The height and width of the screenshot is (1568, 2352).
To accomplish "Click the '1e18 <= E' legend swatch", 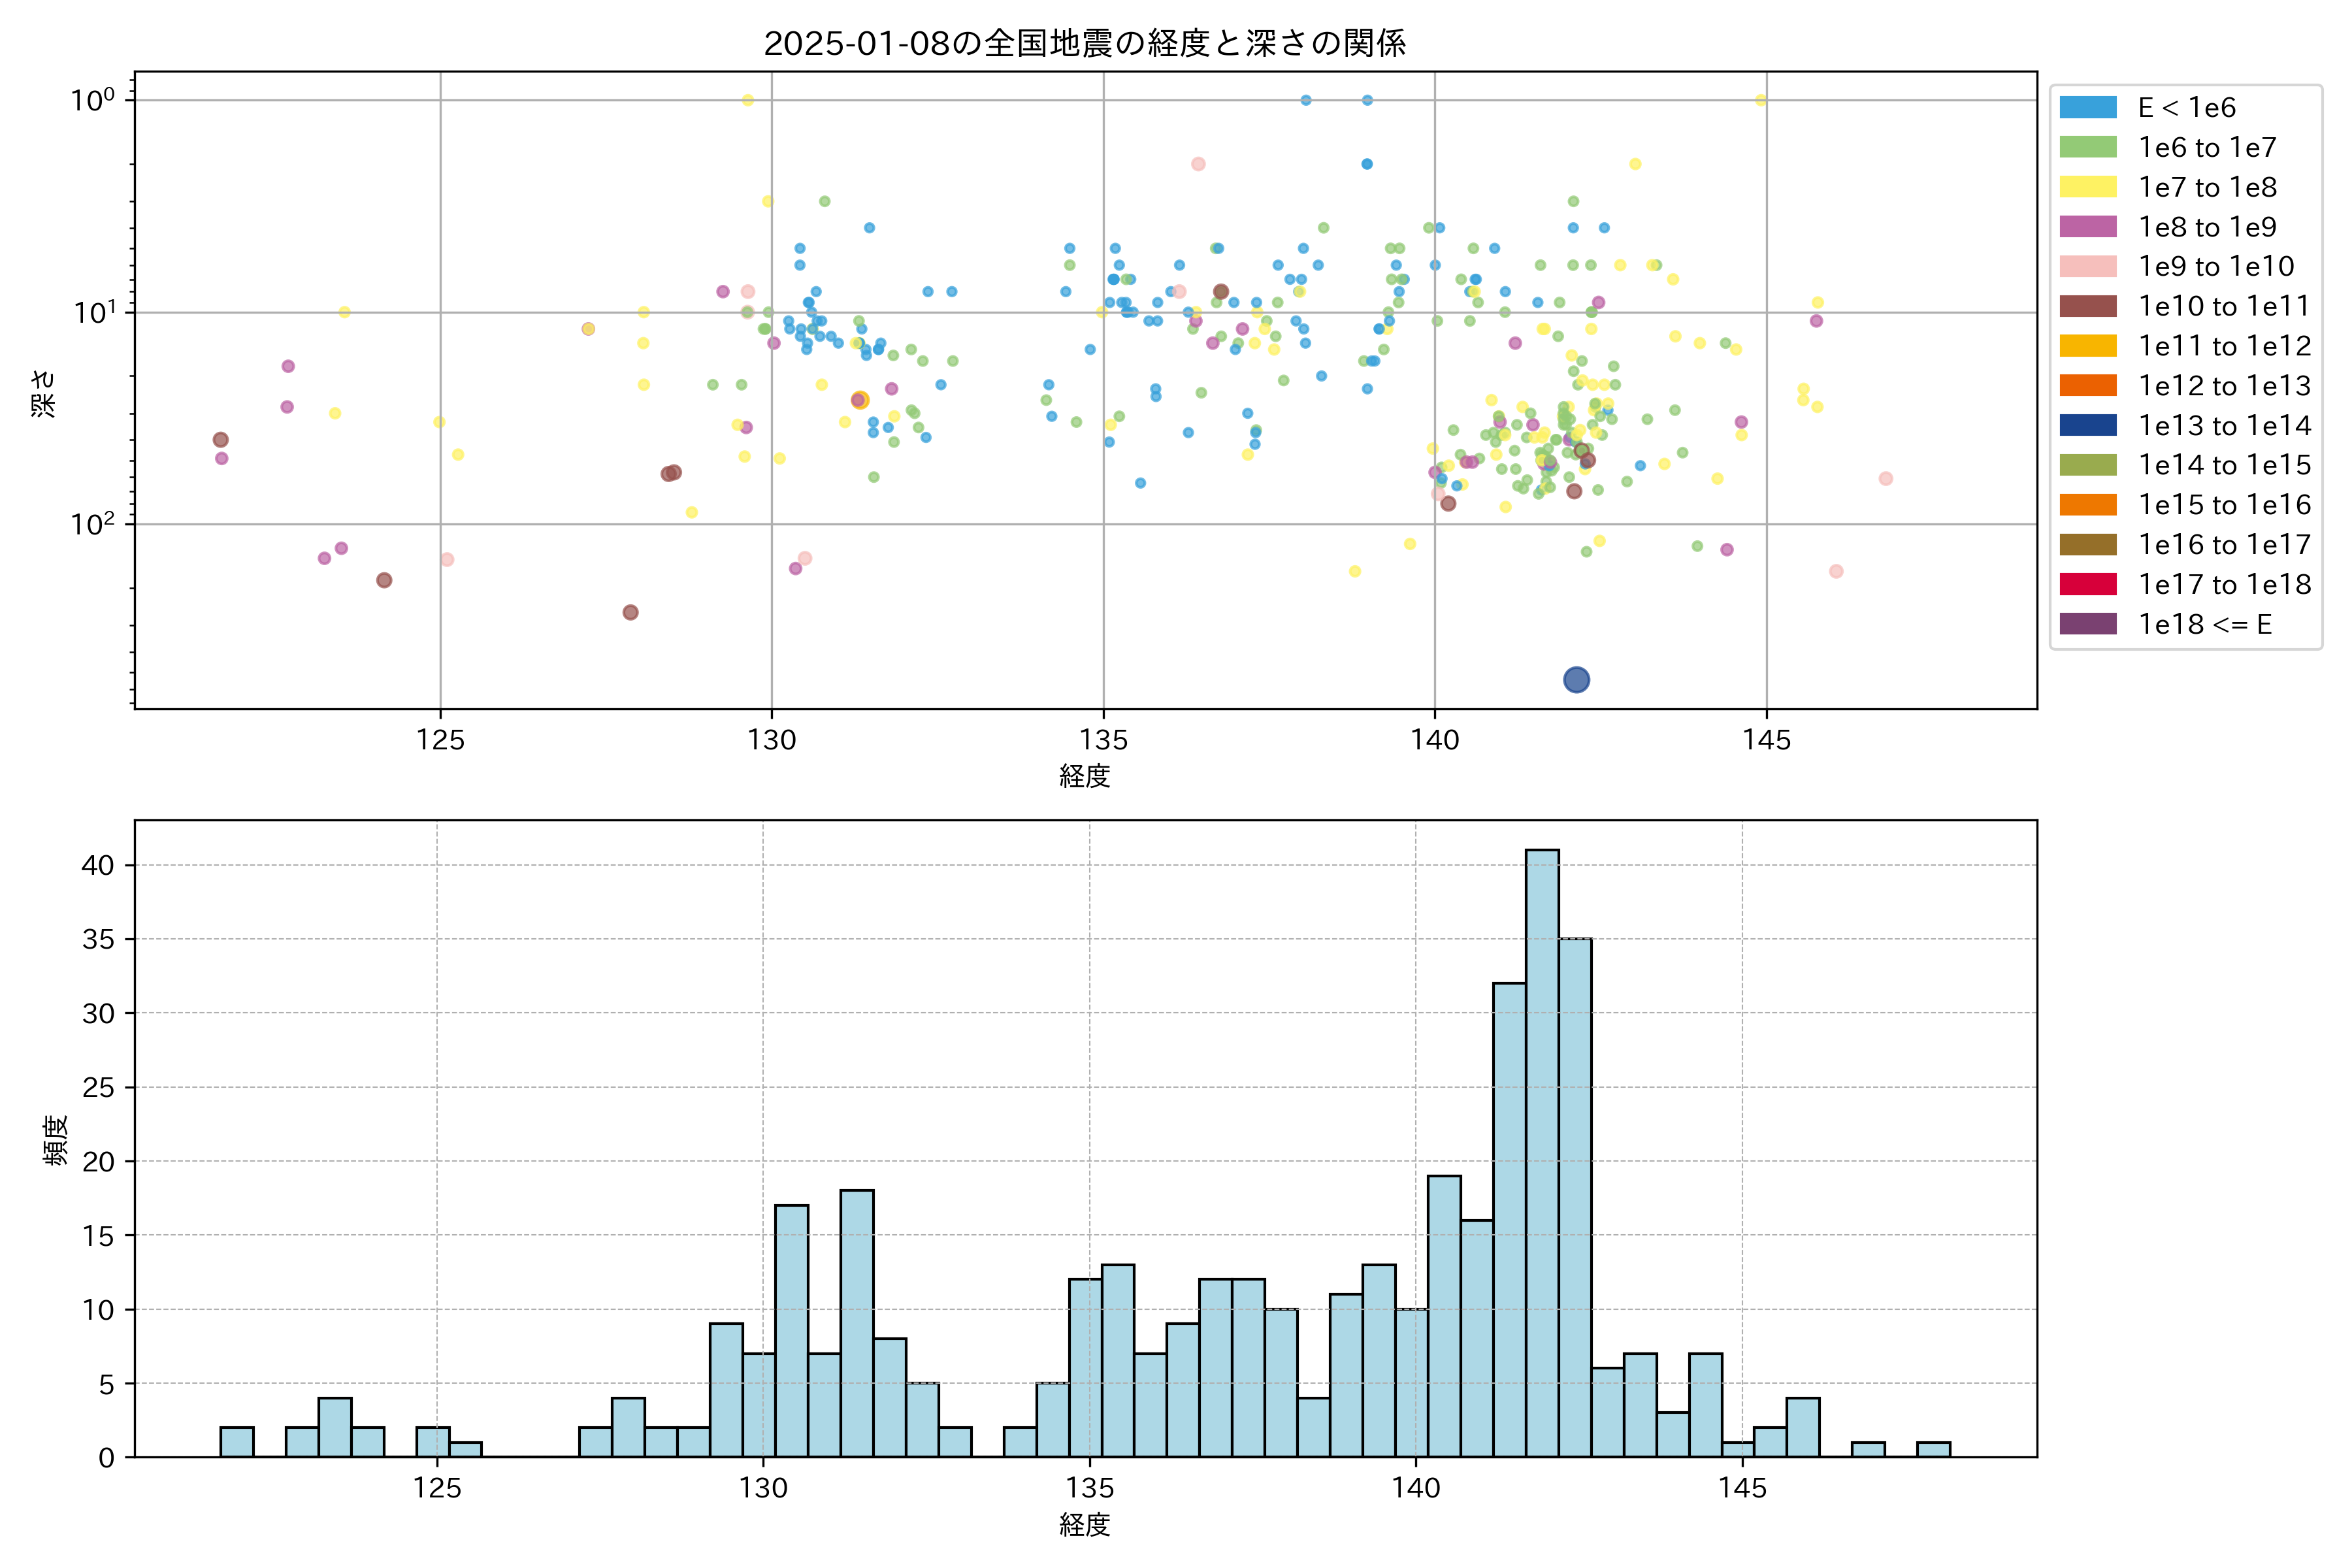I will (2087, 624).
